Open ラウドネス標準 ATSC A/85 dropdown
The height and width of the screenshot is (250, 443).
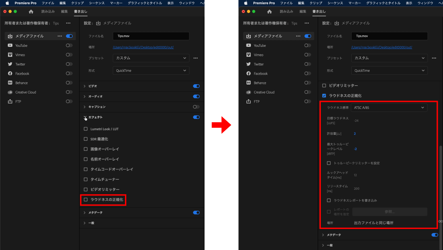(x=389, y=107)
